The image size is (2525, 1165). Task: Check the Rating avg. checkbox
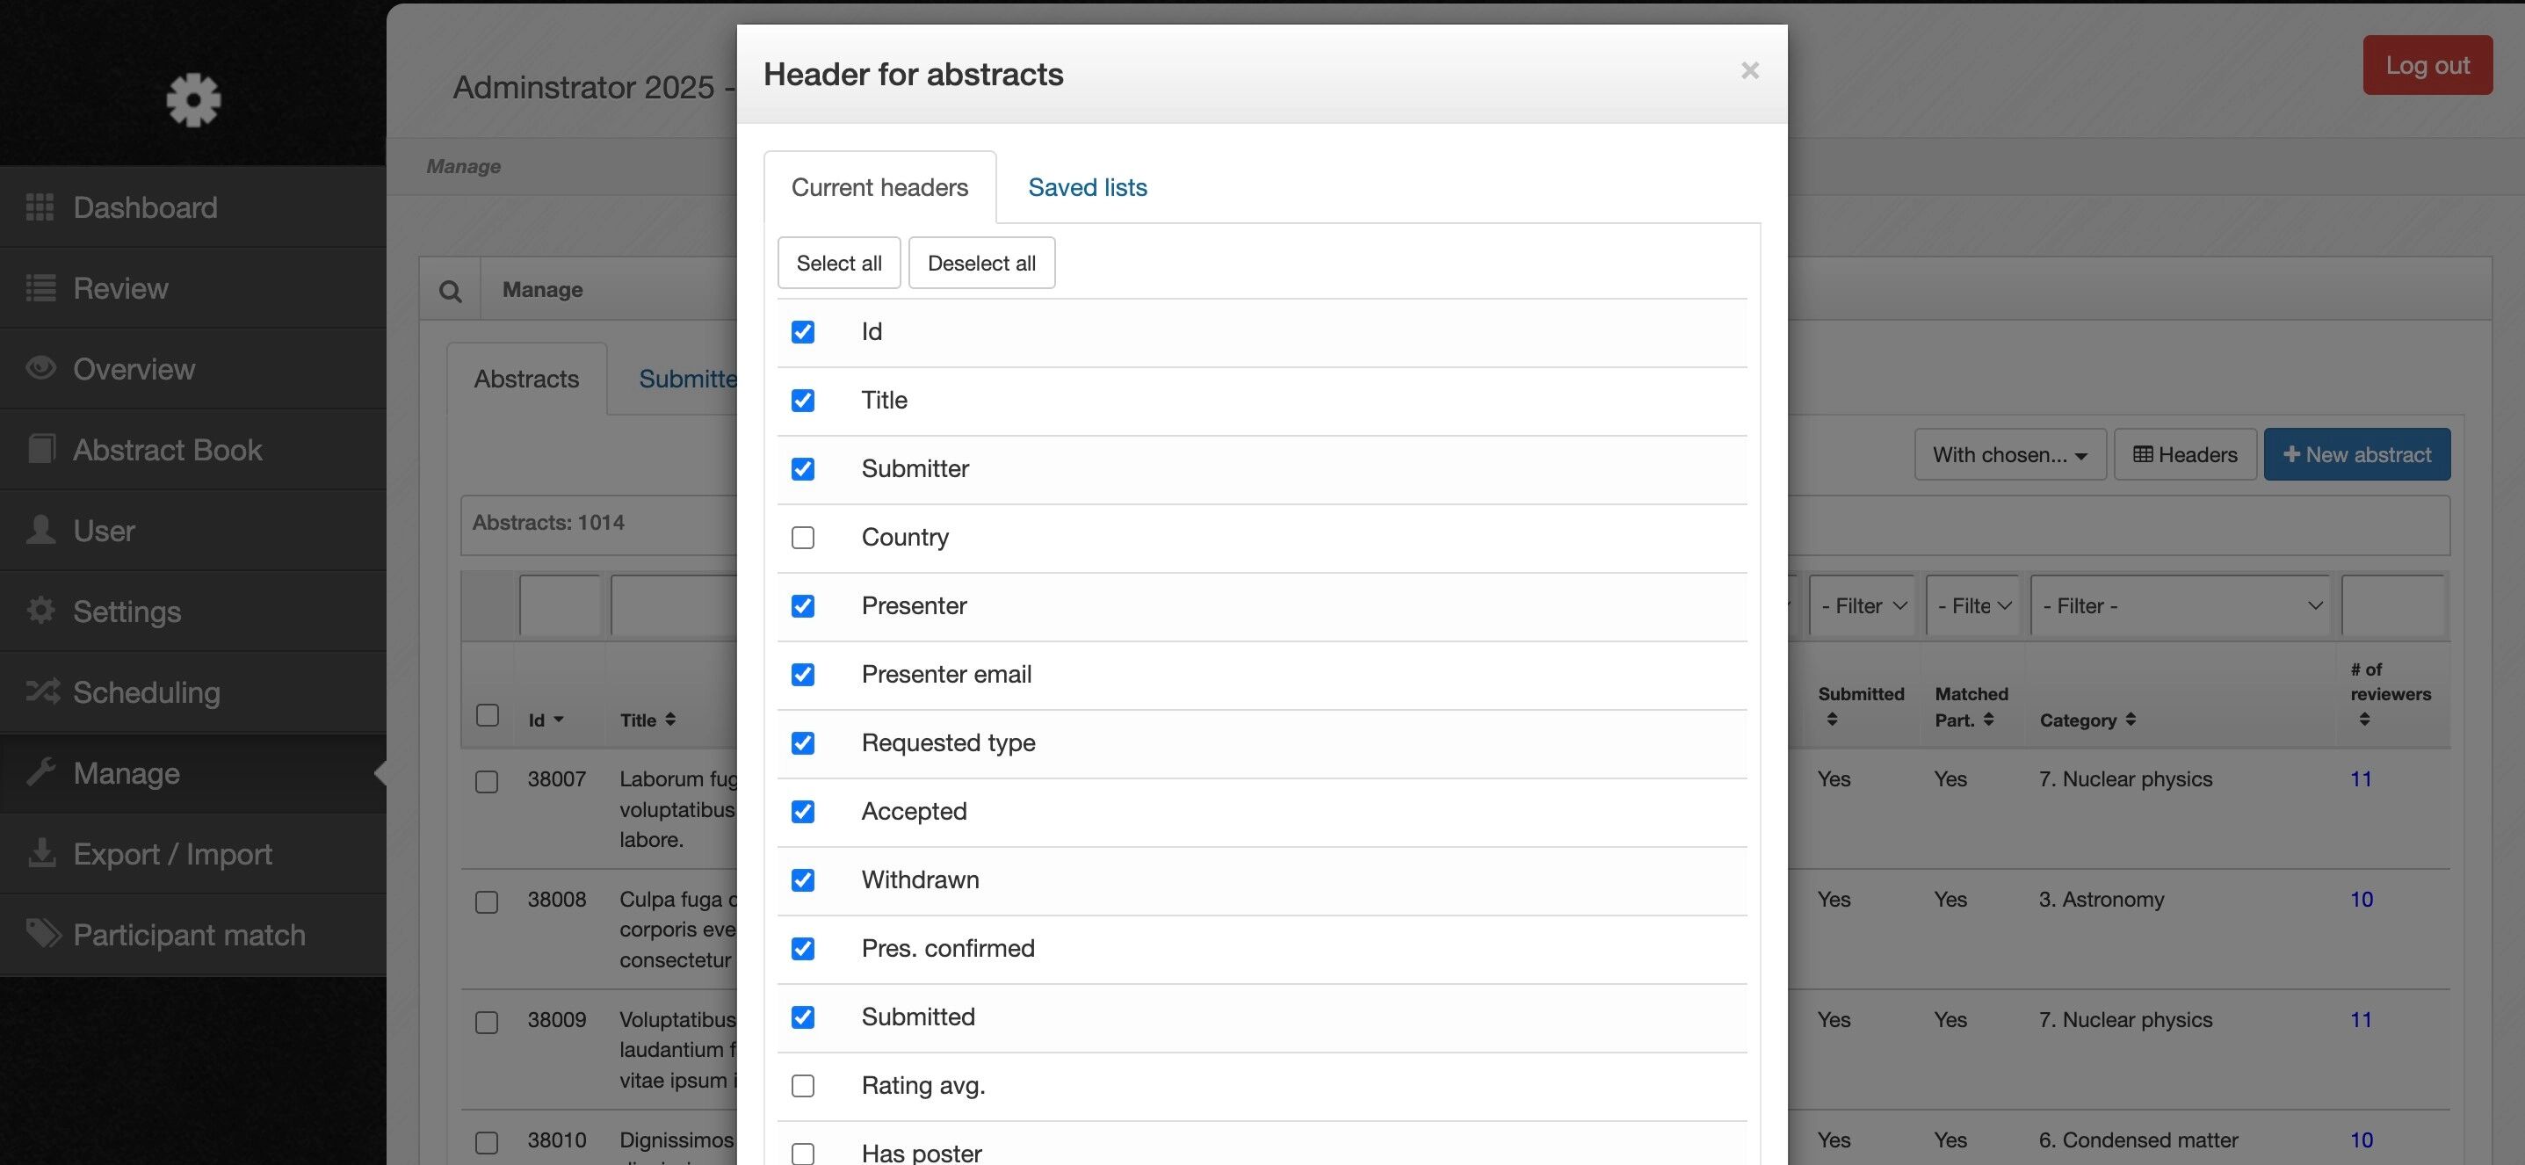pos(803,1086)
